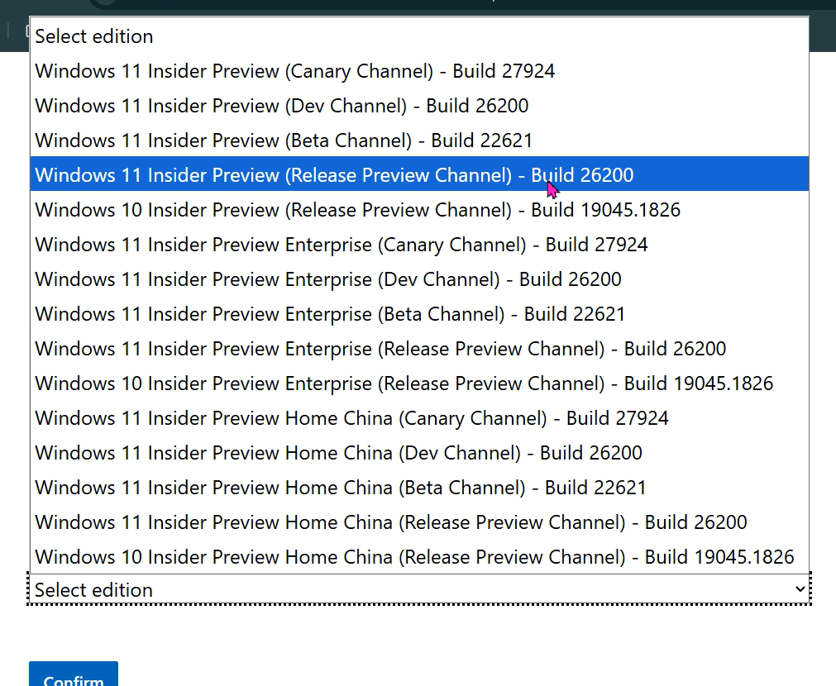Select Windows 11 Enterprise Release Preview Channel option
The image size is (836, 686).
coord(380,349)
